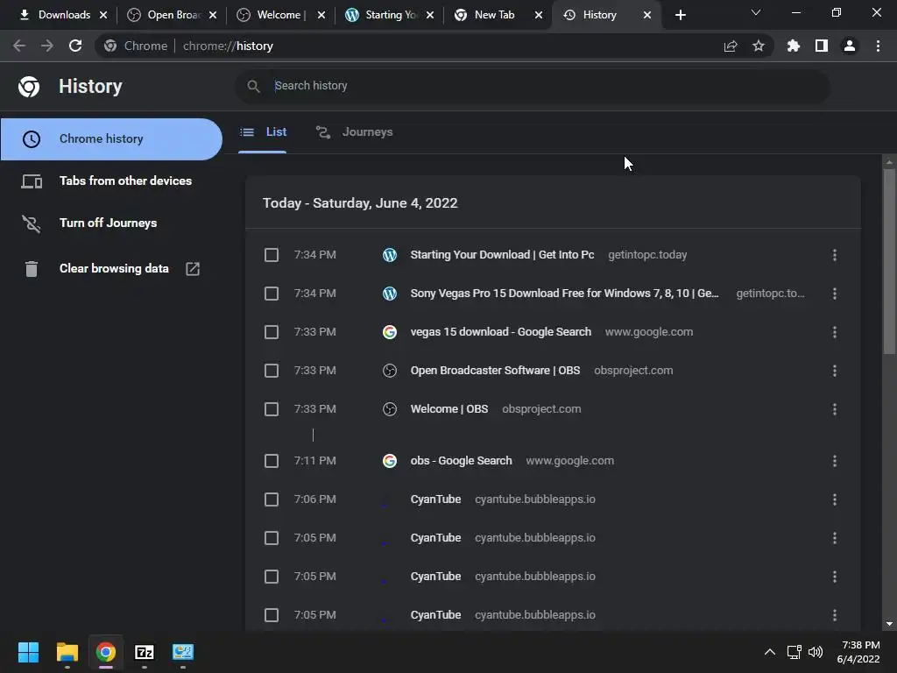Screen dimensions: 897x673
Task: Add a new tab with plus button
Action: click(680, 15)
